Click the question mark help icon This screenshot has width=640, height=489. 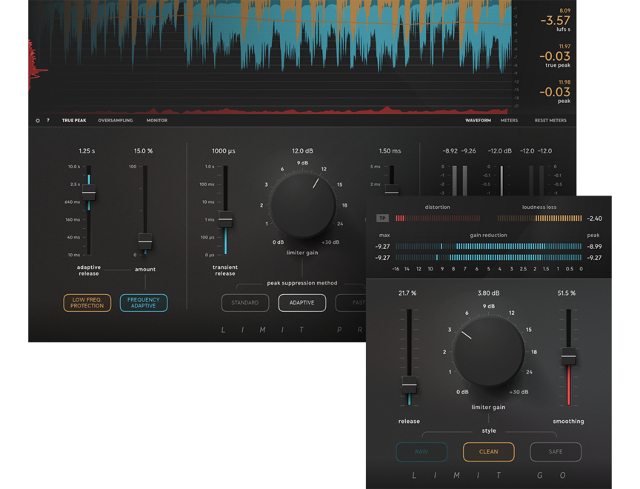click(48, 121)
